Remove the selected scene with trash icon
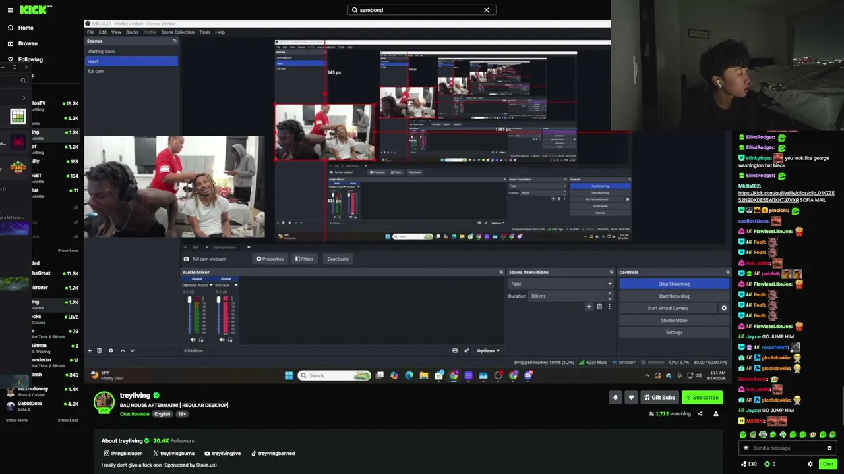This screenshot has width=844, height=474. click(x=100, y=350)
